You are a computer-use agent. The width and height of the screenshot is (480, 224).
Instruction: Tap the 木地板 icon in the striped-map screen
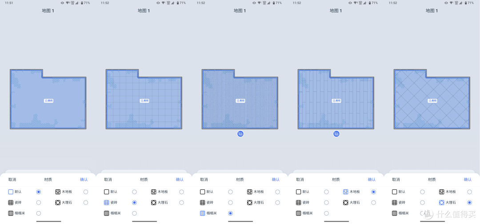250,192
